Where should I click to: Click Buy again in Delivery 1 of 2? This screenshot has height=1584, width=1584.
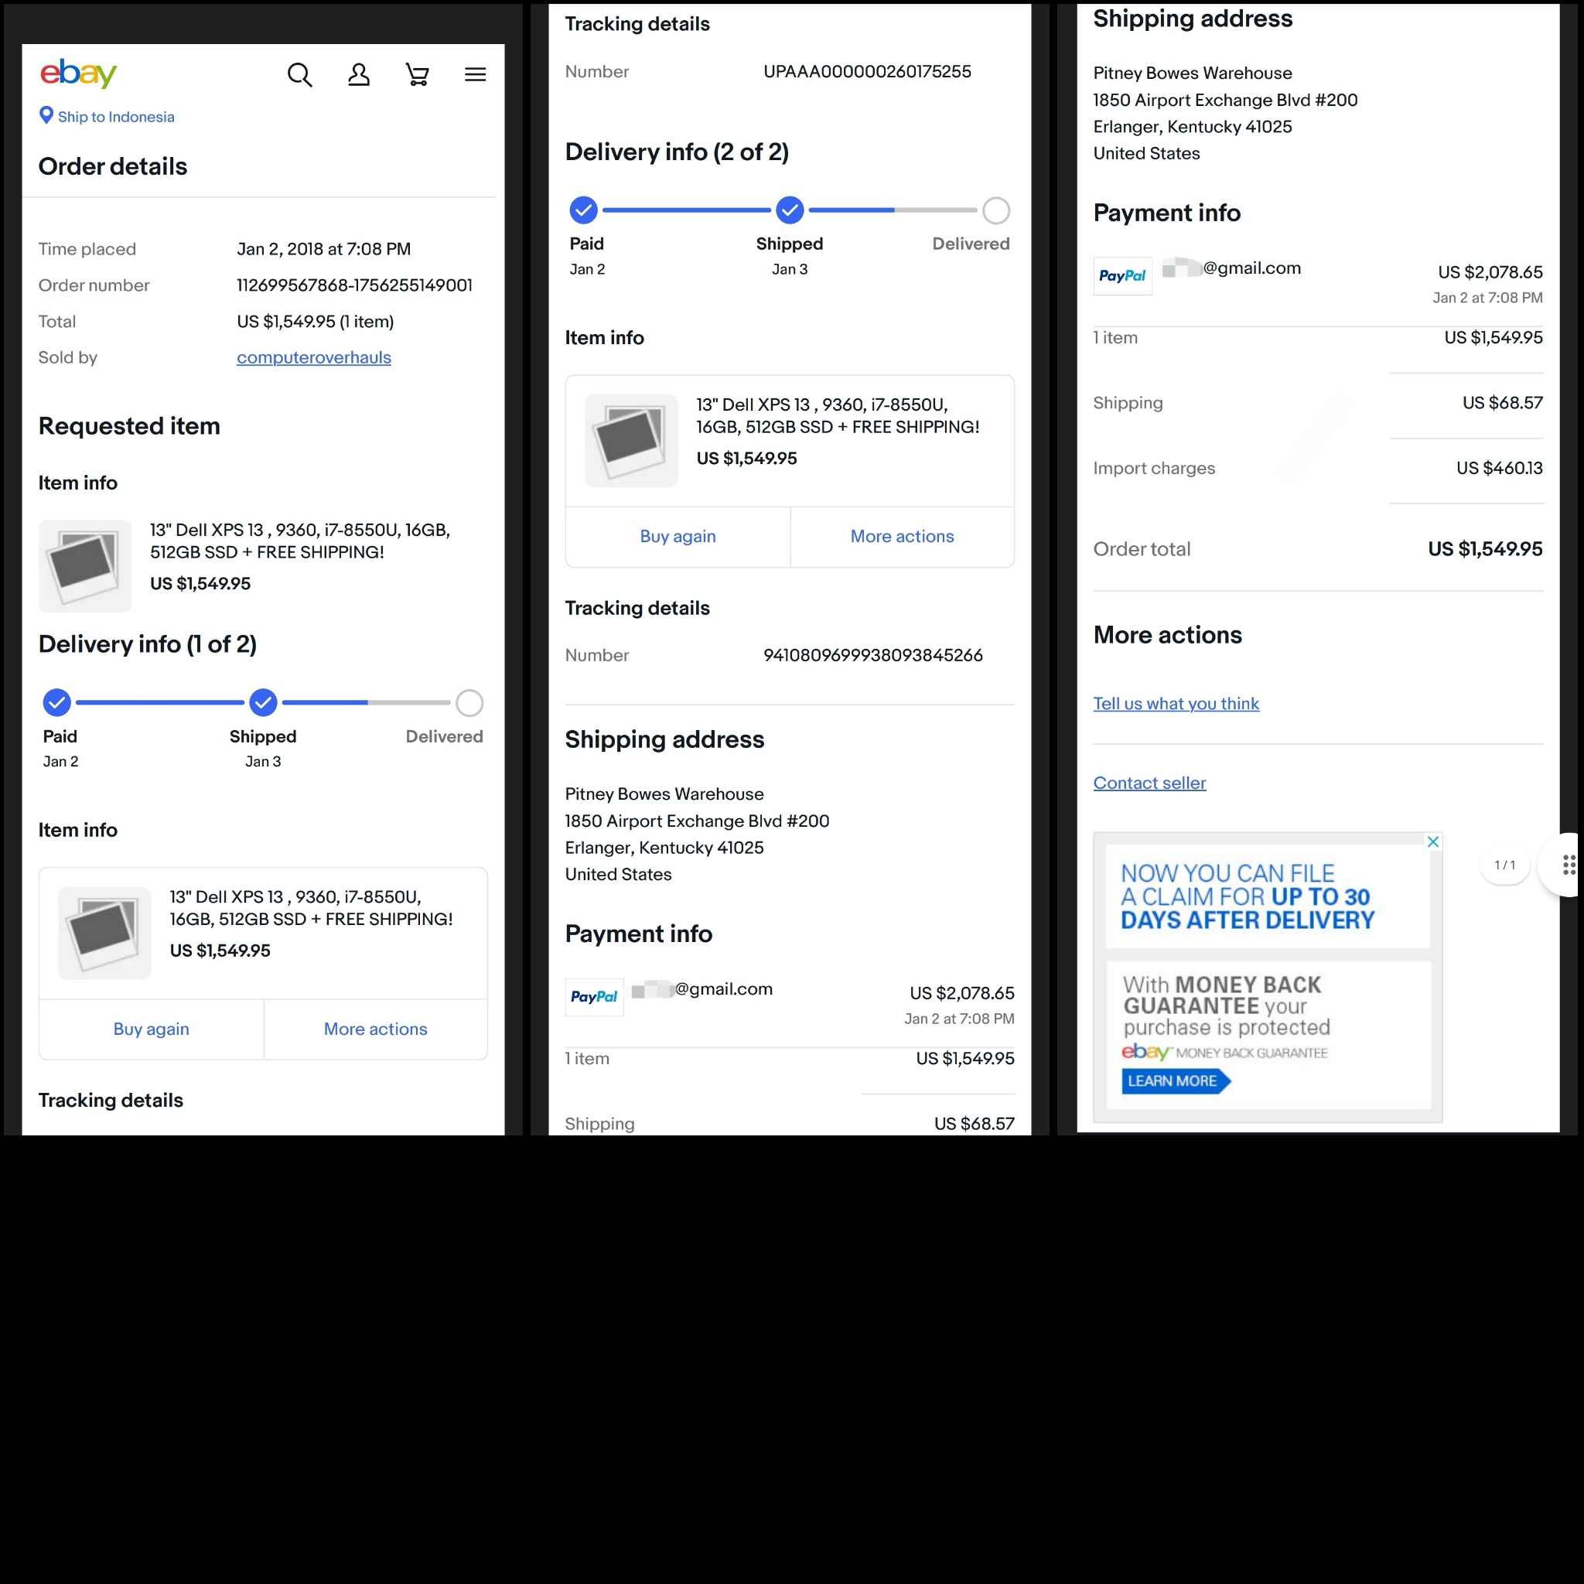click(151, 1029)
